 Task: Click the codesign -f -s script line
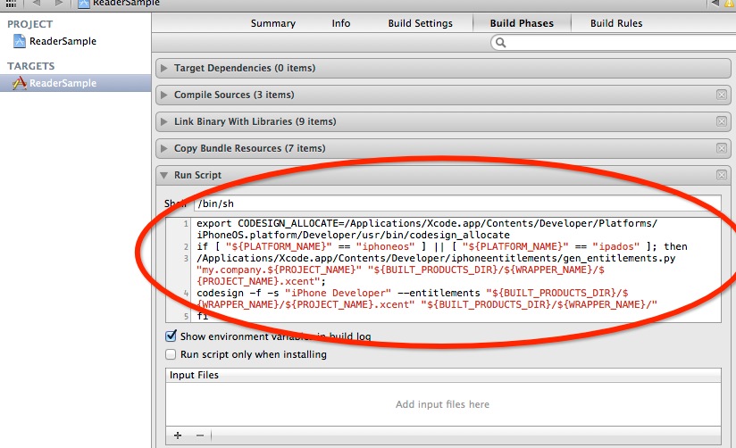(x=427, y=299)
